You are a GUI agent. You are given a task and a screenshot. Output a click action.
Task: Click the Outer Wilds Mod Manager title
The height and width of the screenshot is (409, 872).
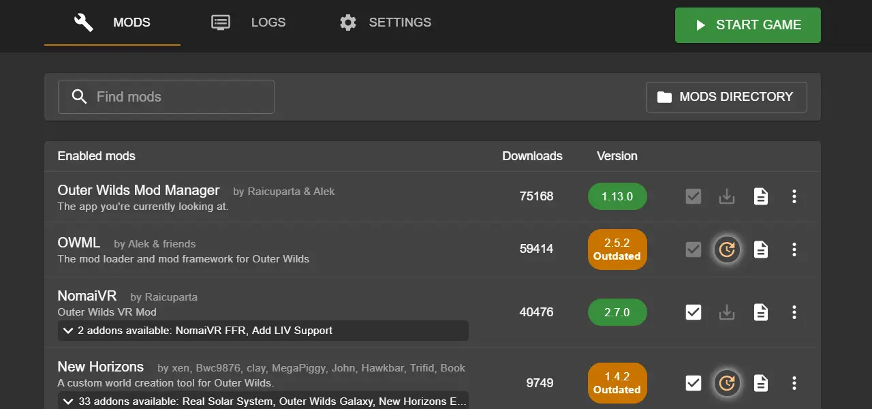point(138,190)
